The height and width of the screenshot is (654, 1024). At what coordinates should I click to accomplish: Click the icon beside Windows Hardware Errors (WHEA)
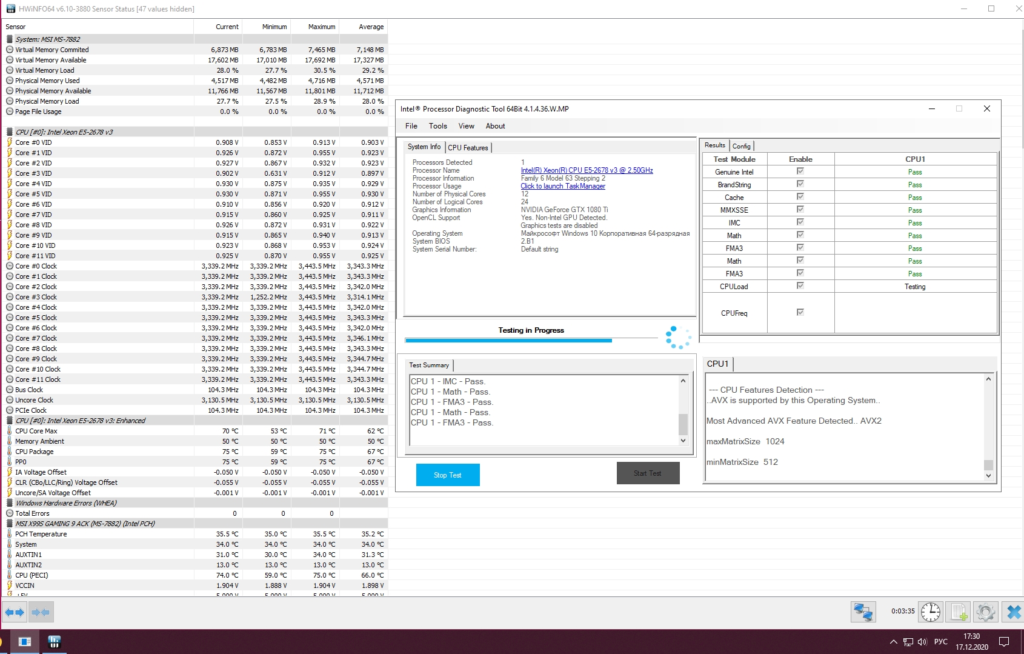click(x=10, y=503)
